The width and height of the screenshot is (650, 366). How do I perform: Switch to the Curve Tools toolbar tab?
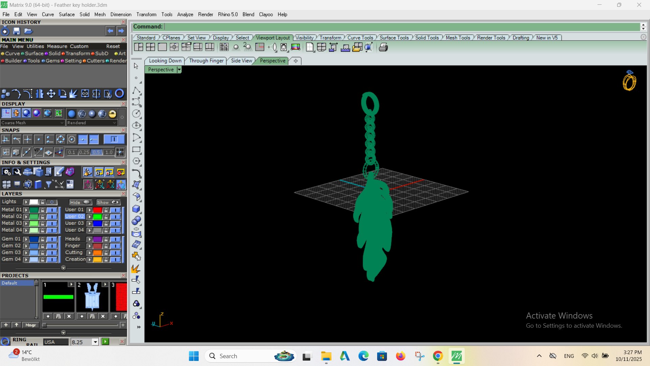click(360, 38)
